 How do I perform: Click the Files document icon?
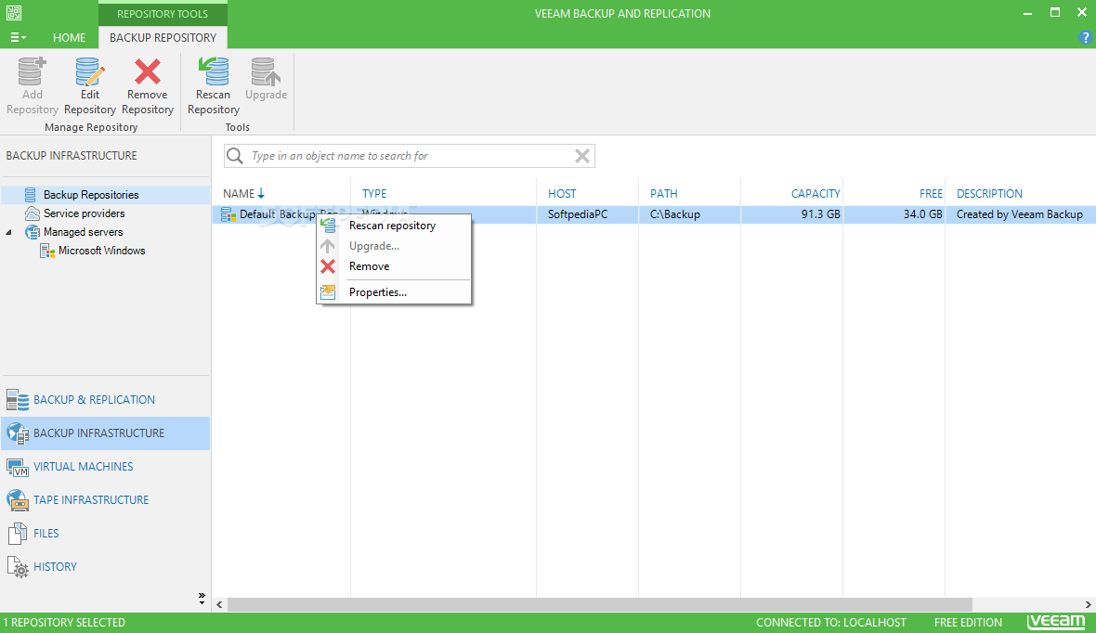[18, 534]
